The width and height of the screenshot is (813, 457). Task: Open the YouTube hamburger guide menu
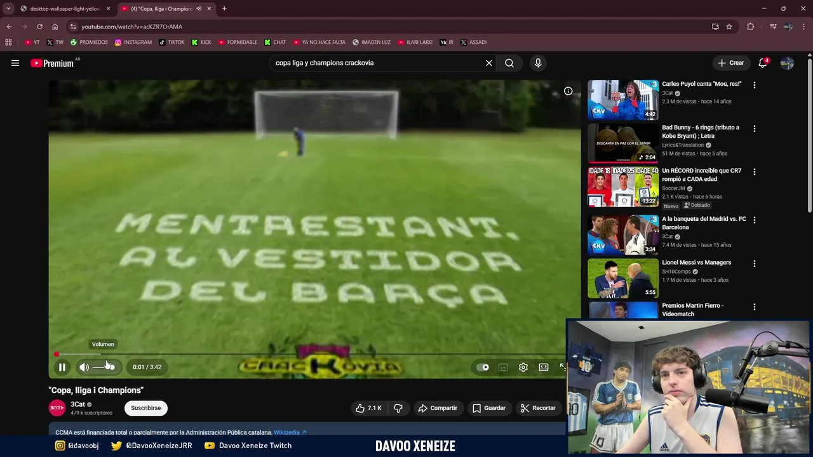[x=15, y=63]
